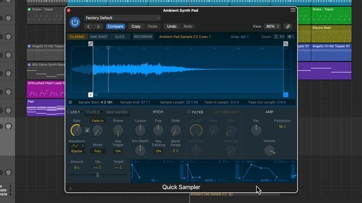
Task: Click the Redo button
Action: tap(188, 27)
